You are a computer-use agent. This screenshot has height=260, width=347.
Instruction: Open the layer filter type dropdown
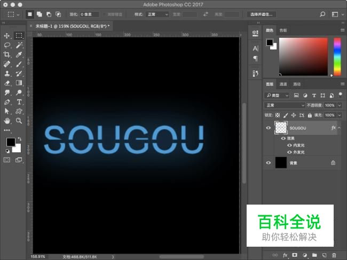[x=277, y=95]
